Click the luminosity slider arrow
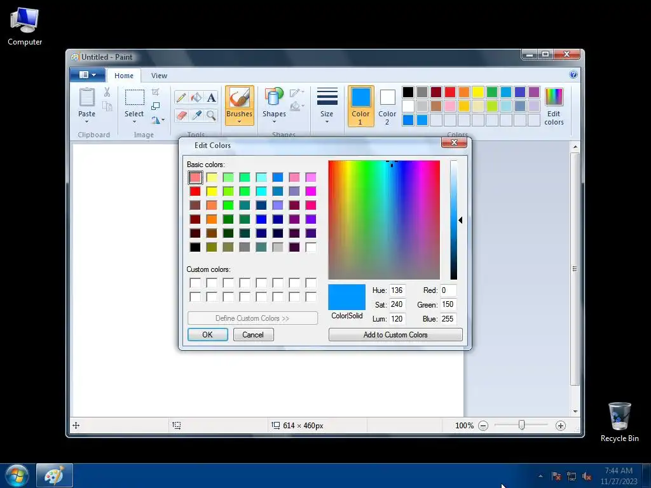651x488 pixels. point(460,220)
